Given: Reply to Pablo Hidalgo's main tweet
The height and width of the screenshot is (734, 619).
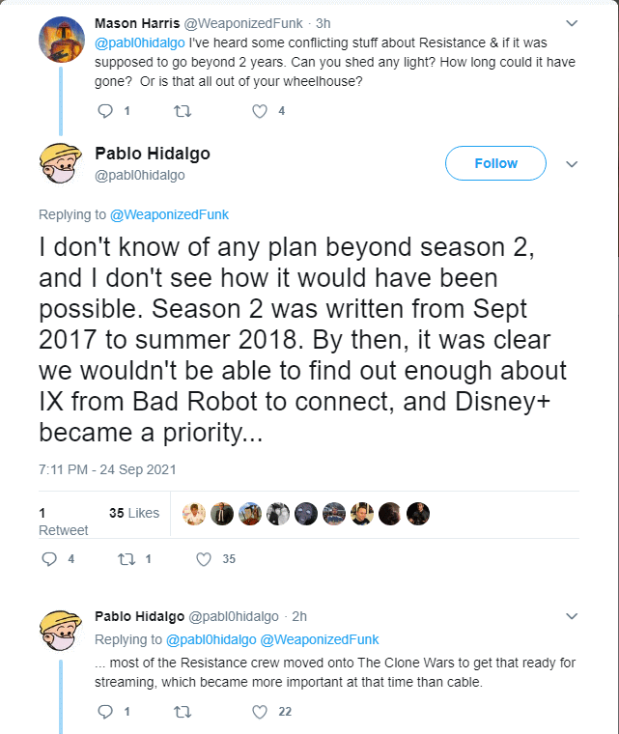Looking at the screenshot, I should click(50, 558).
